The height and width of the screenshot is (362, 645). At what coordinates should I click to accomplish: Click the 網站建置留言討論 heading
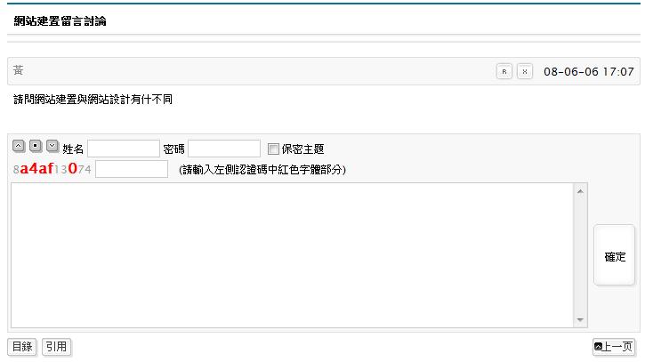coord(60,20)
